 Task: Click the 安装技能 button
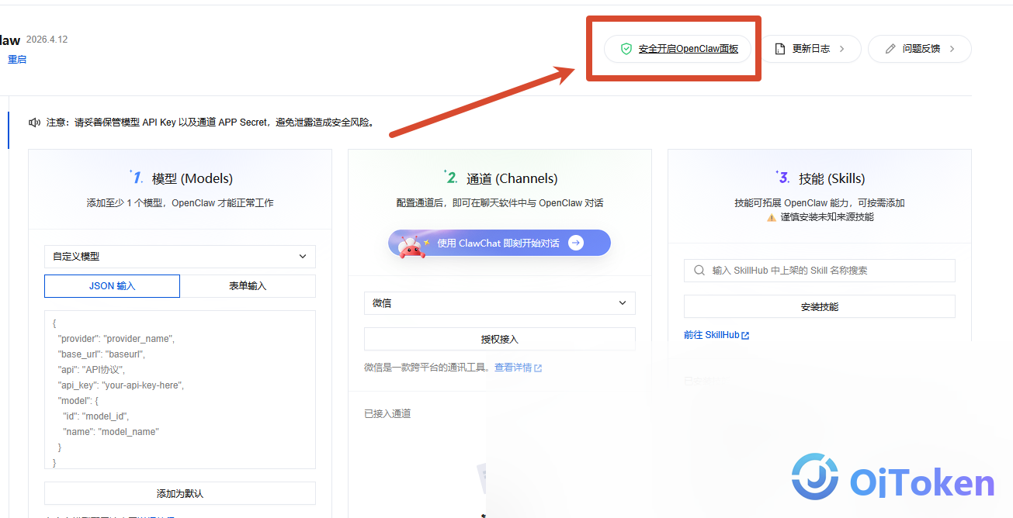pyautogui.click(x=820, y=306)
